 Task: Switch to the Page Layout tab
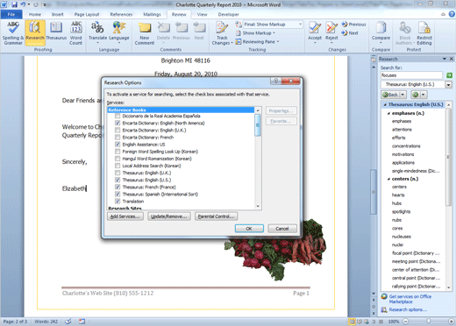[87, 14]
